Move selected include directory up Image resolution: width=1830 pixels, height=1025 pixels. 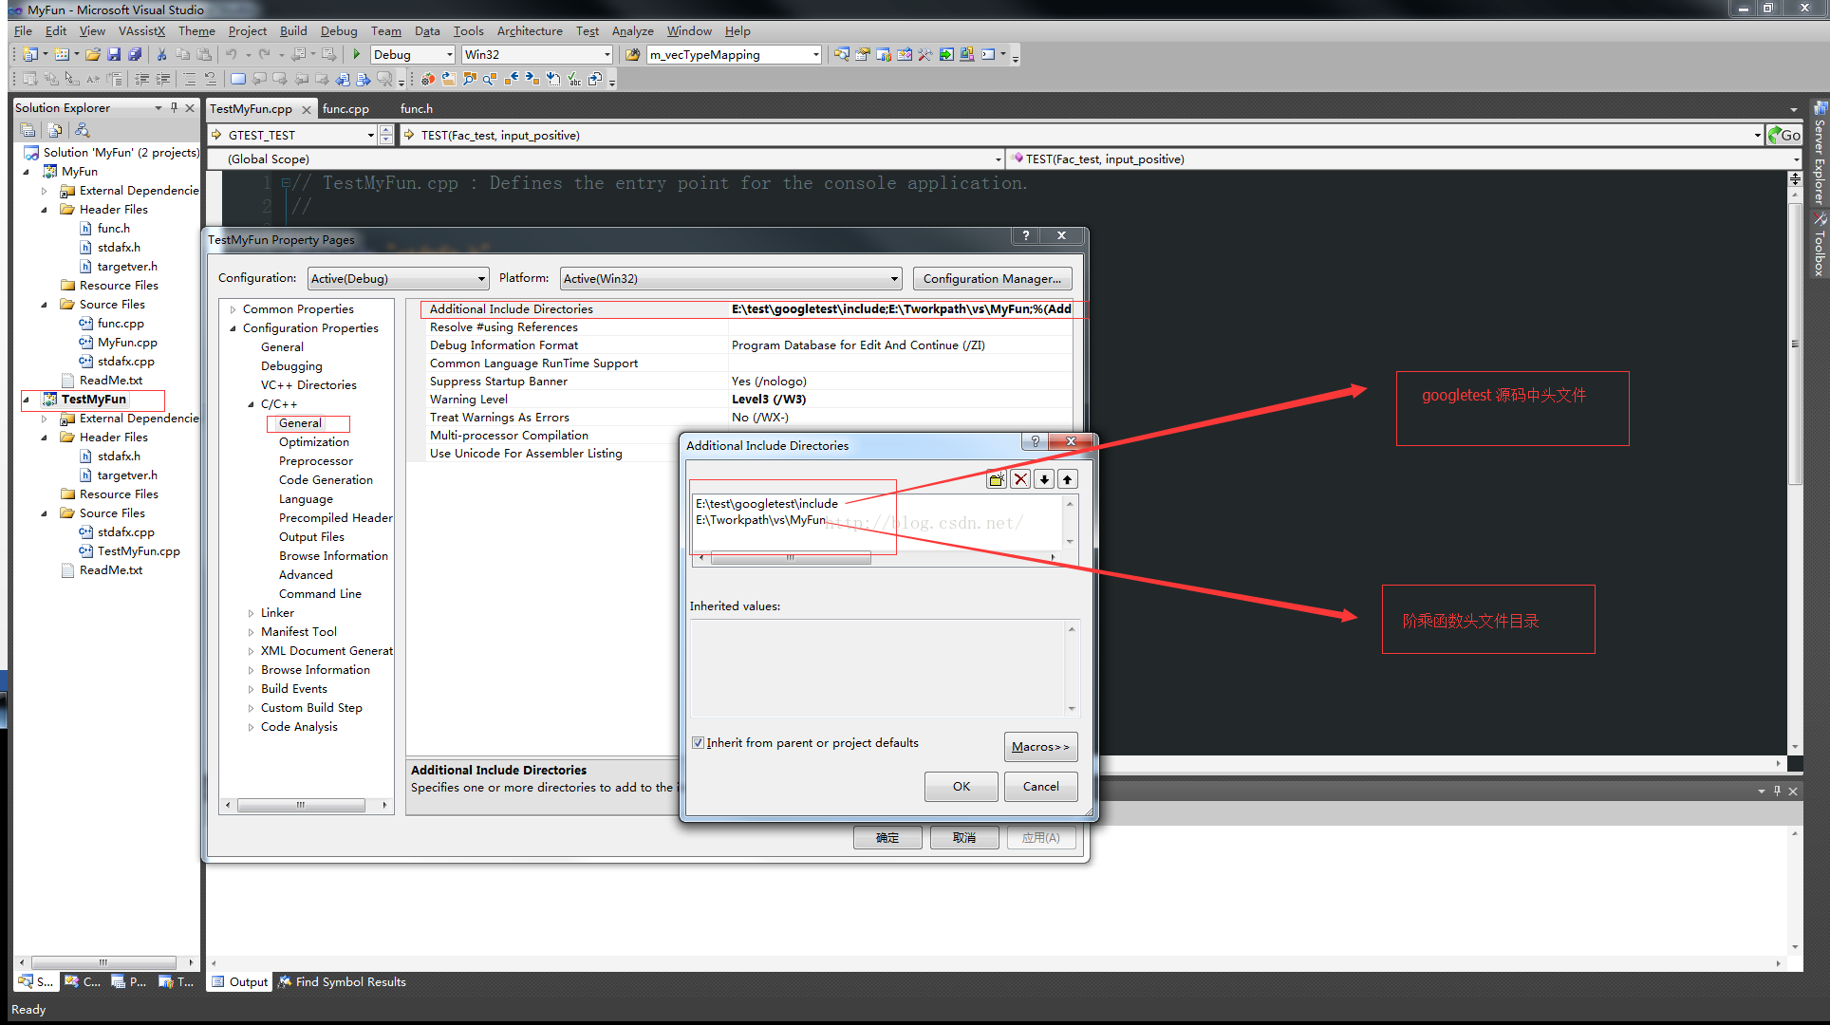1068,479
